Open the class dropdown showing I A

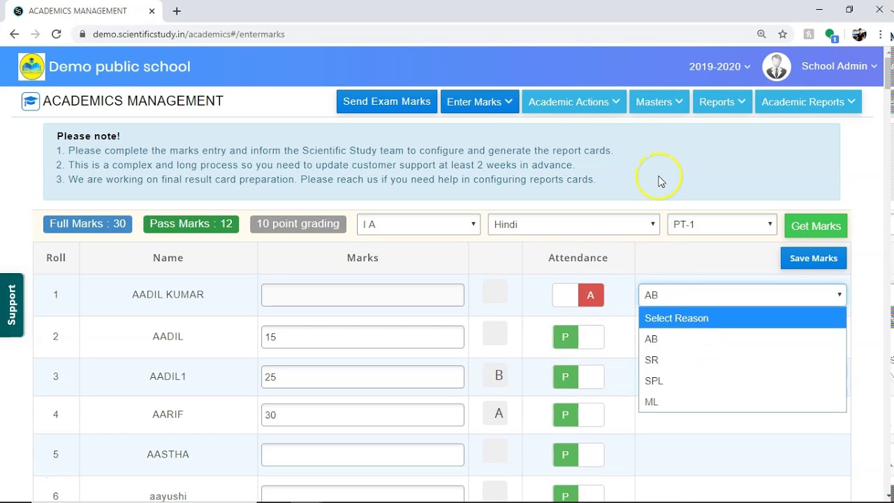point(418,224)
